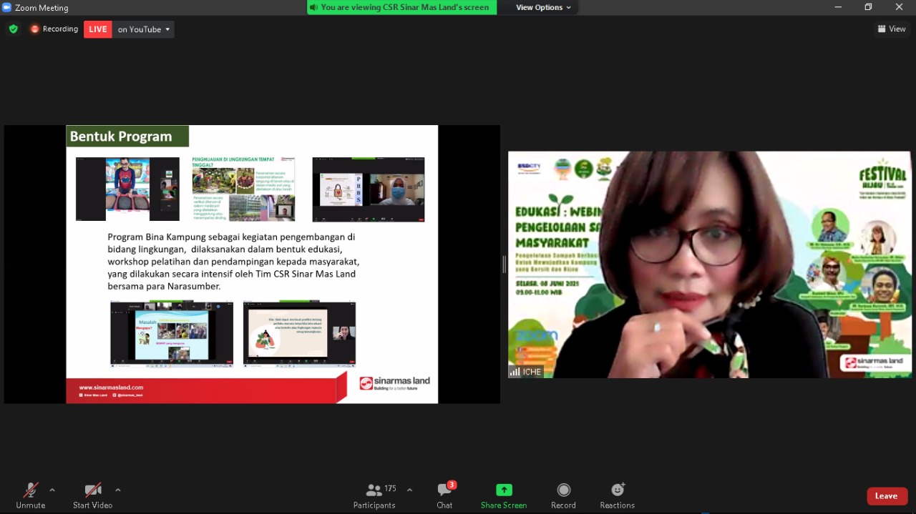Start recording with Record button

(x=563, y=495)
